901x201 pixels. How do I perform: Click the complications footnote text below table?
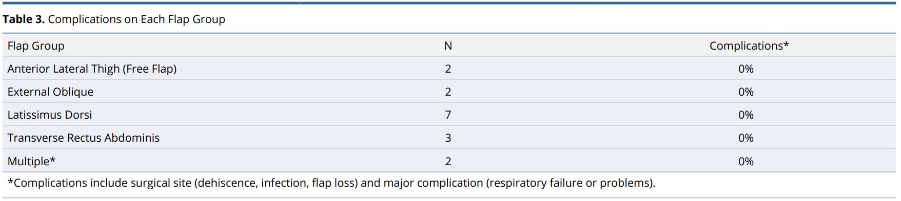[331, 183]
